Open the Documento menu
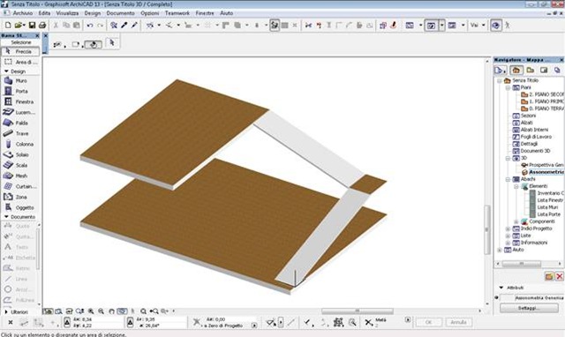565x337 pixels. tap(120, 13)
